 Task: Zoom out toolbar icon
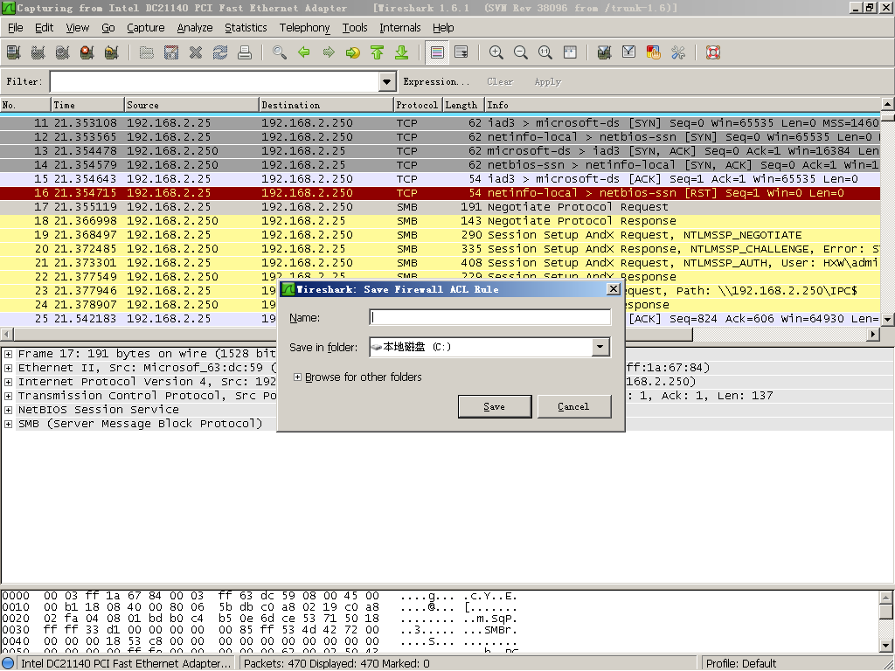point(521,52)
